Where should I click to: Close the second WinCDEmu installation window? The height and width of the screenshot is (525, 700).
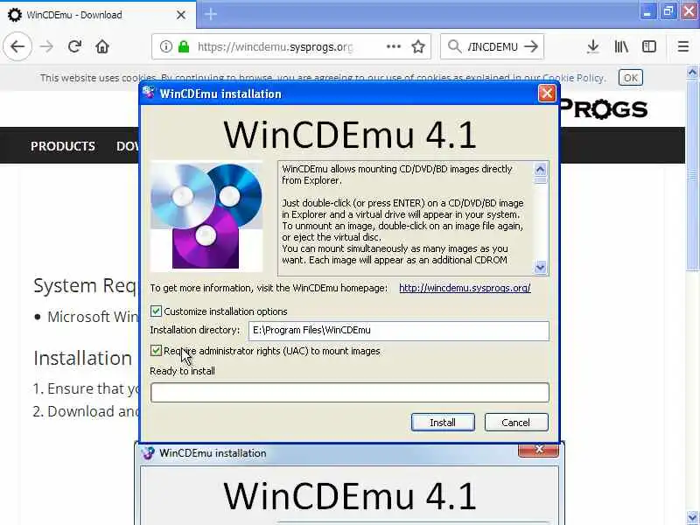coord(538,450)
